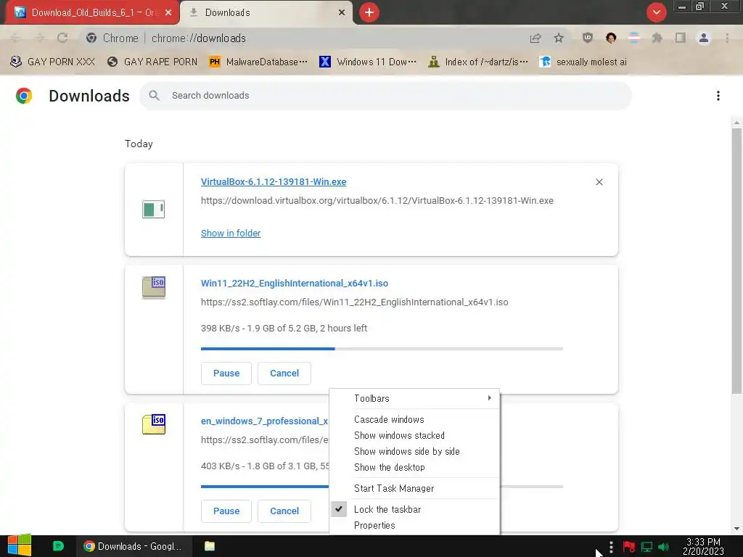The image size is (743, 557).
Task: Focus the chrome://downloads address bar
Action: pos(303,38)
